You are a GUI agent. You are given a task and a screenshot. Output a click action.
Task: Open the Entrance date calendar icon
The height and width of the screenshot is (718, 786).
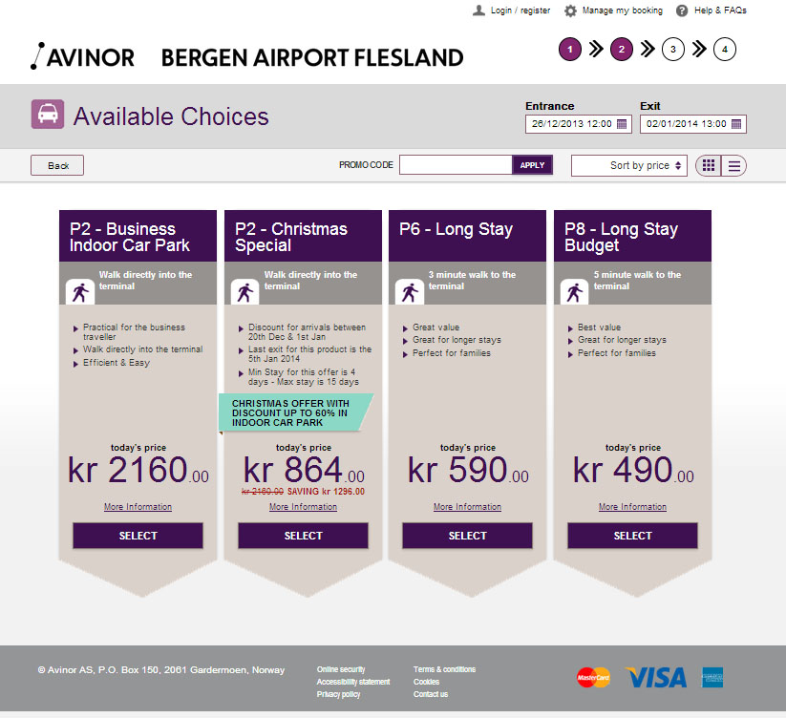pos(622,124)
